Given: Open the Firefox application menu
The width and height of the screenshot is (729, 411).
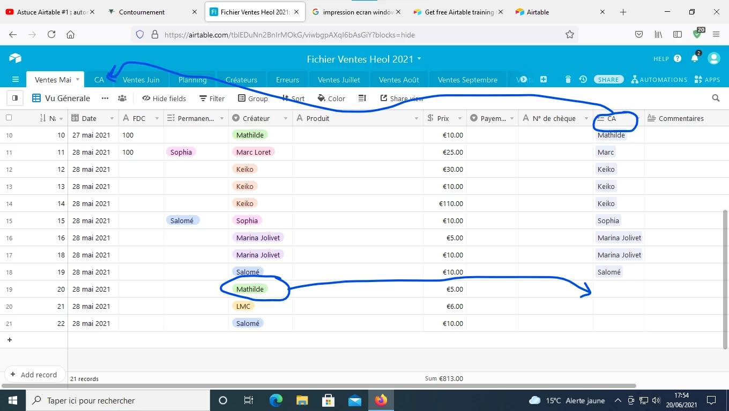Looking at the screenshot, I should click(x=716, y=34).
